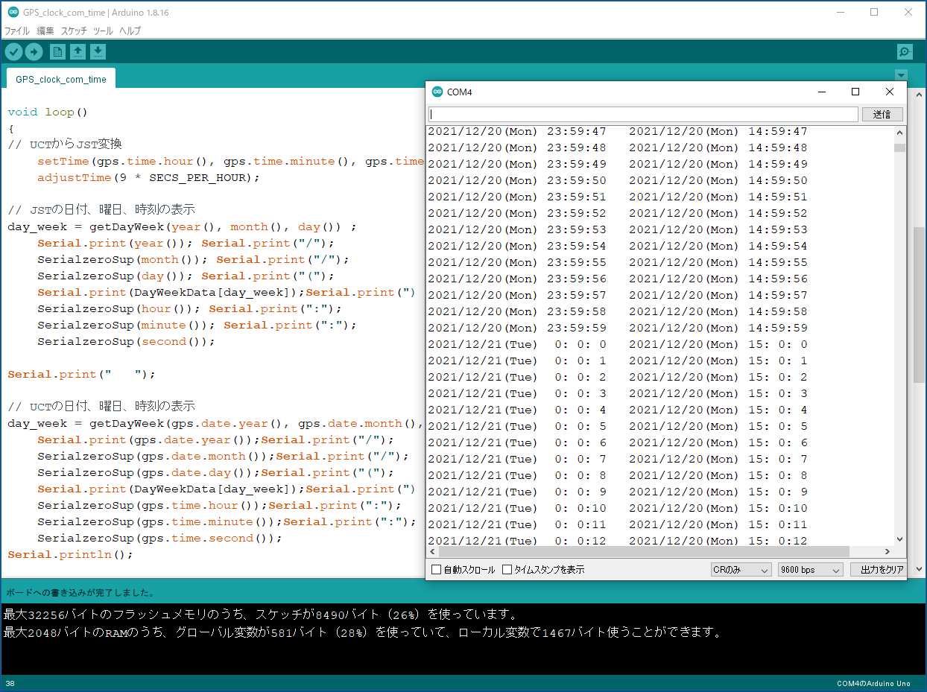Create a new sketch via the New icon
The height and width of the screenshot is (692, 927).
click(x=57, y=51)
